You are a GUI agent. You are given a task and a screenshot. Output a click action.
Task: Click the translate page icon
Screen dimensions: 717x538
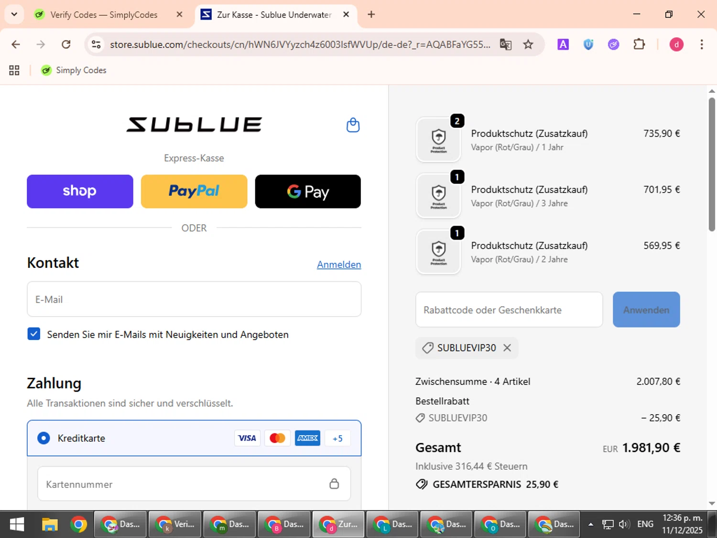(x=505, y=44)
